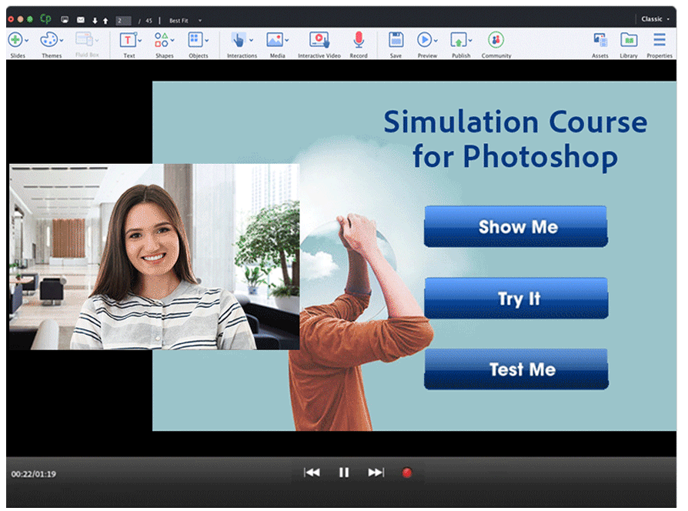Open the Community icon

coord(496,40)
